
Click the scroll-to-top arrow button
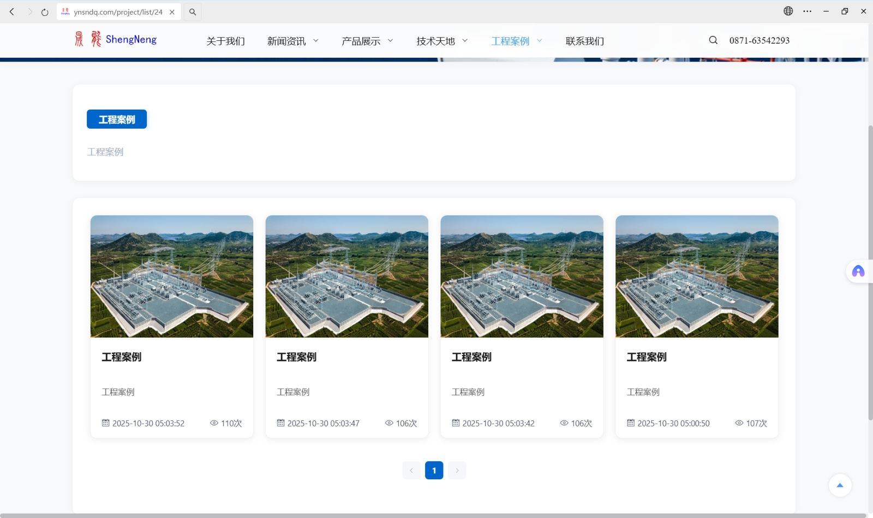[x=840, y=485]
